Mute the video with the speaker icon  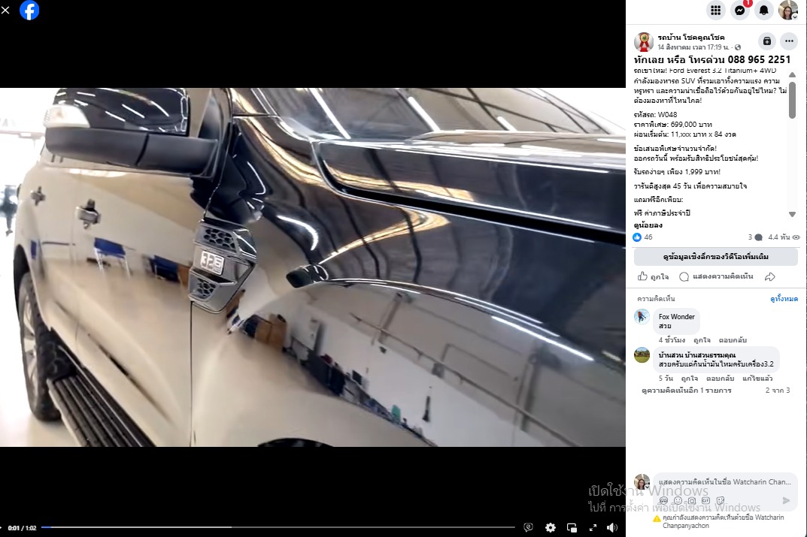tap(612, 527)
